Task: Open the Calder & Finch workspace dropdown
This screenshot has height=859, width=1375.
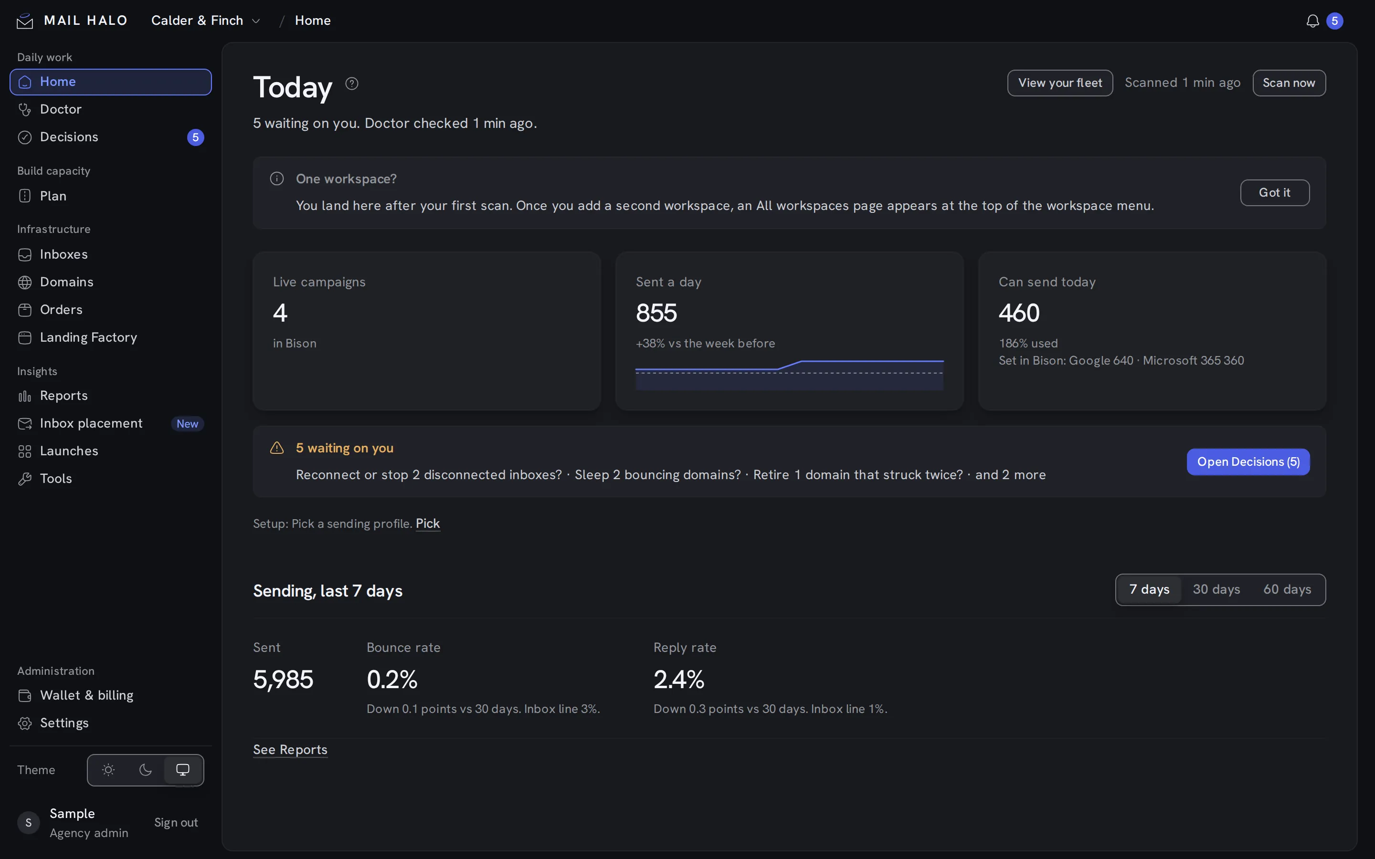Action: (206, 21)
